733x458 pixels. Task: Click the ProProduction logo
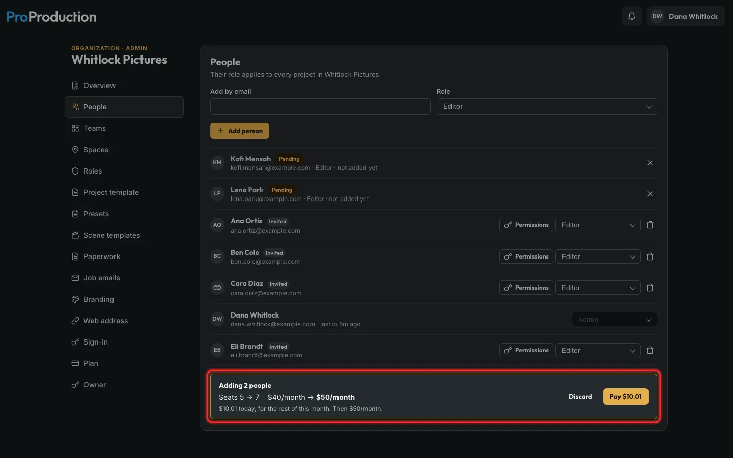pyautogui.click(x=51, y=17)
